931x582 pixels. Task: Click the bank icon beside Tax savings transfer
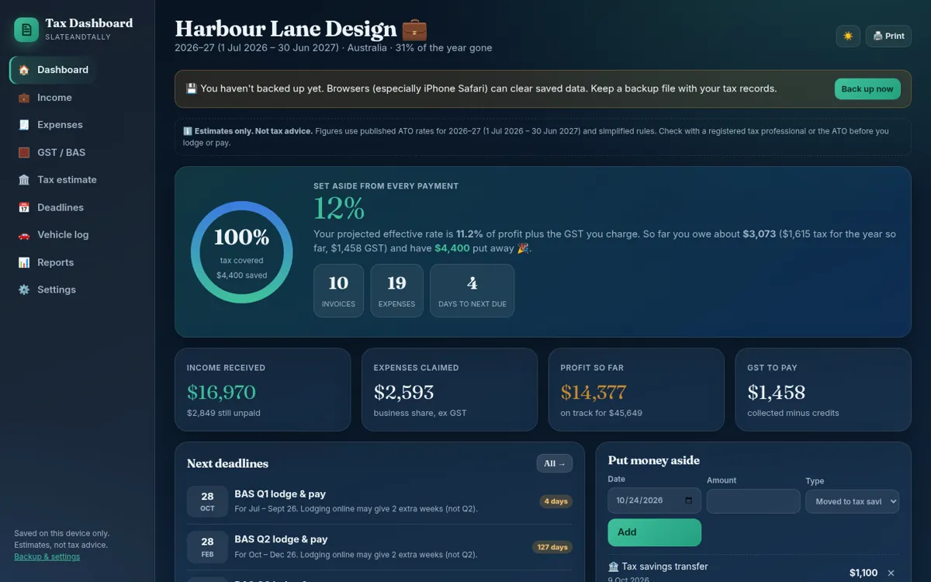coord(614,567)
